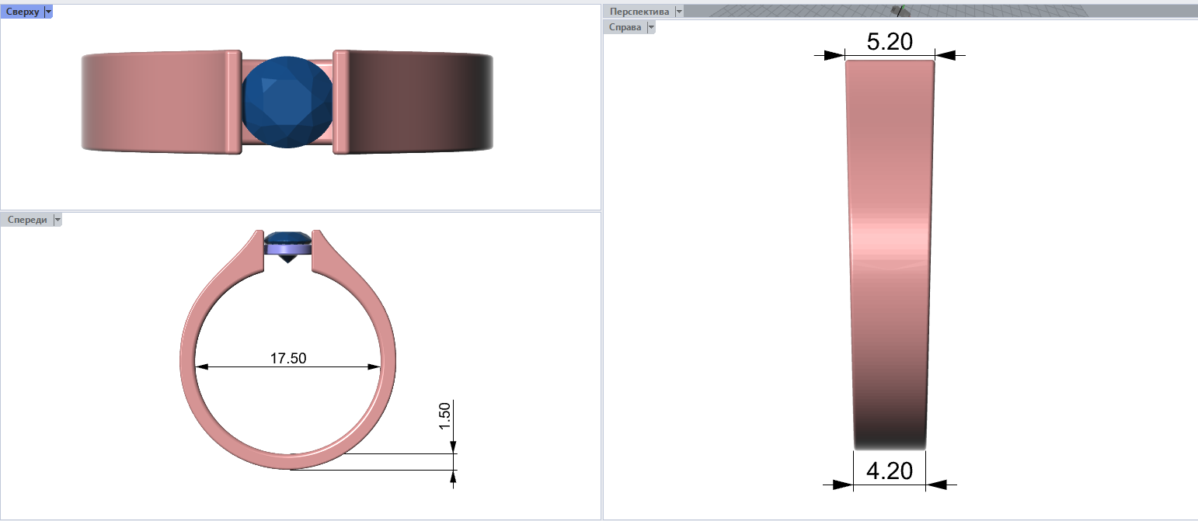Select the 5.20 width dimension text

point(889,42)
